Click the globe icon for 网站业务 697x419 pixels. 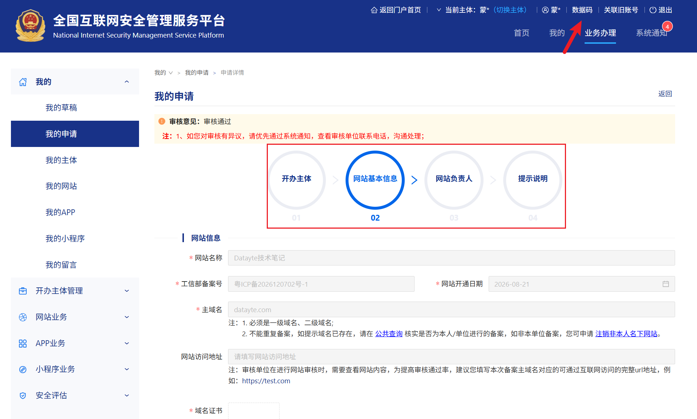pyautogui.click(x=23, y=317)
